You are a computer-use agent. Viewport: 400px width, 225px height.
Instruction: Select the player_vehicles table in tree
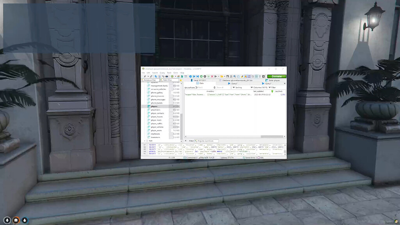(x=157, y=127)
